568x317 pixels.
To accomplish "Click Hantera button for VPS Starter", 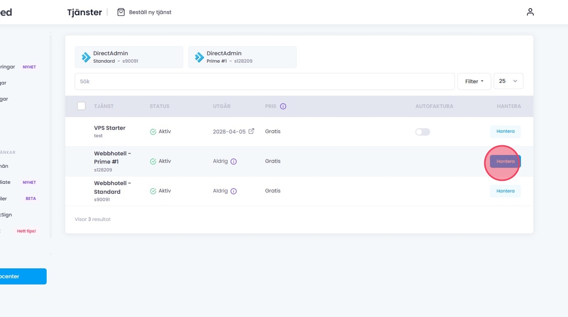I will [x=505, y=132].
